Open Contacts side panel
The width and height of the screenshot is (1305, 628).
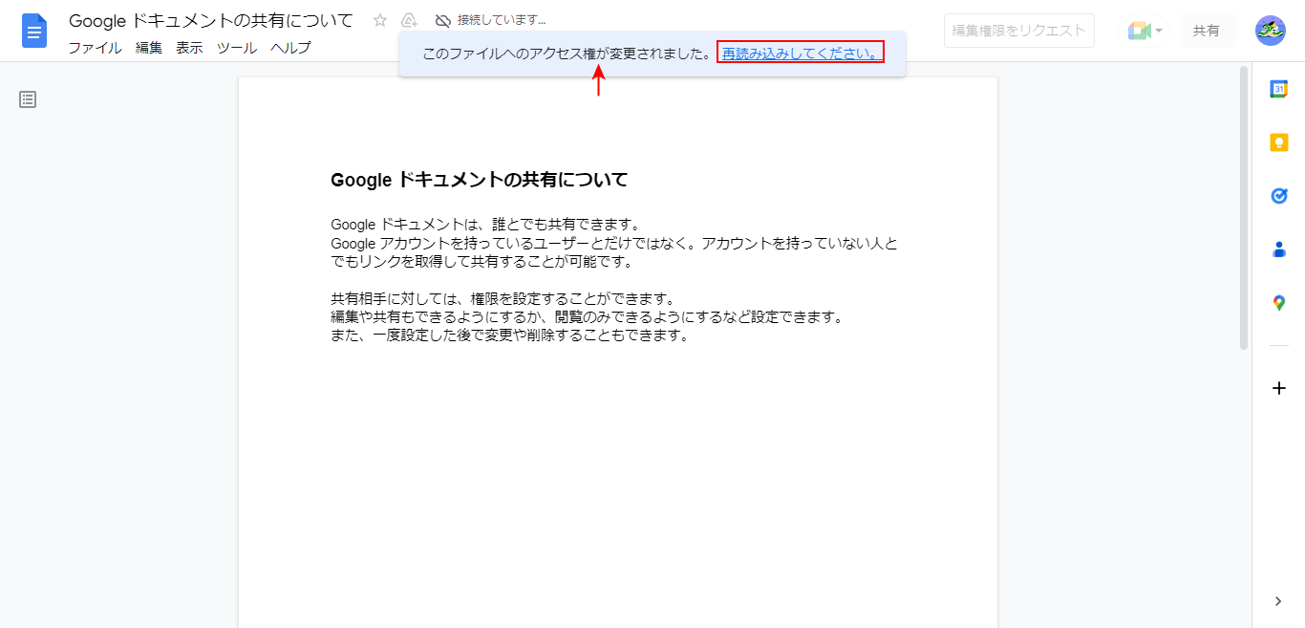[1279, 249]
